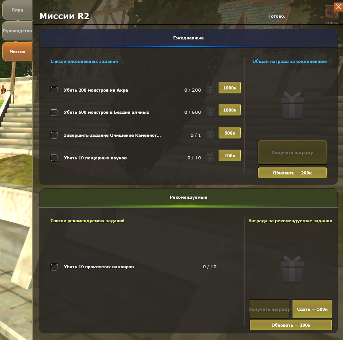Click Список ежедневных заданий heading
Image resolution: width=343 pixels, height=340 pixels.
[84, 62]
